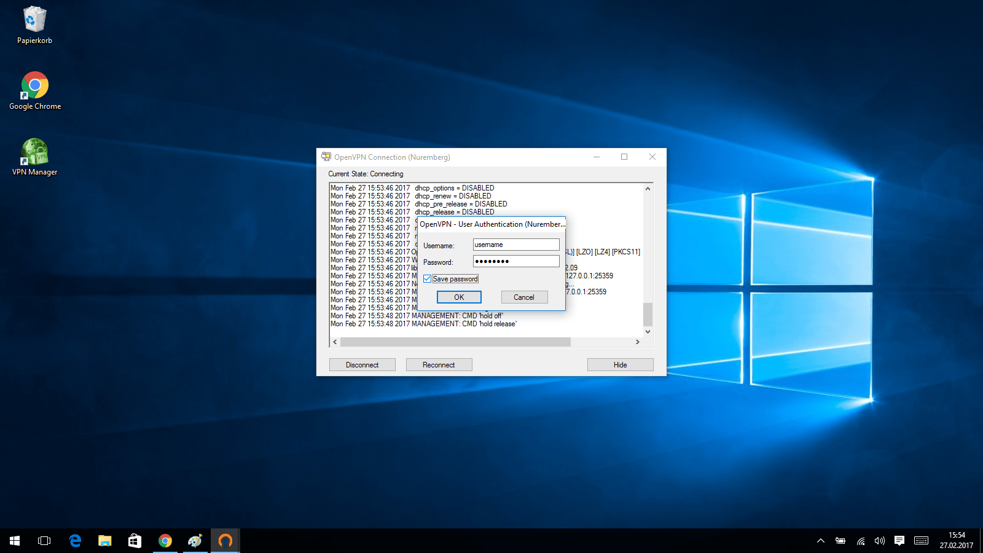This screenshot has height=553, width=983.
Task: Open the Wi-Fi network tray icon
Action: point(861,541)
